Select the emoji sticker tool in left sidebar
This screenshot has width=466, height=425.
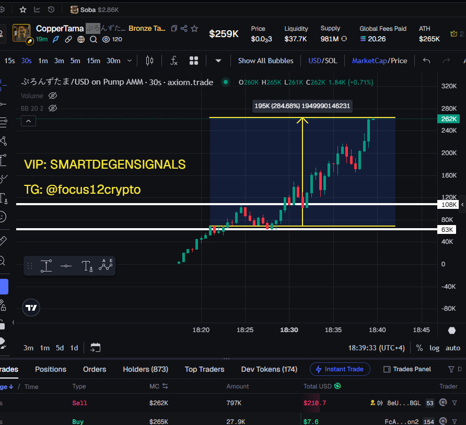tap(3, 217)
